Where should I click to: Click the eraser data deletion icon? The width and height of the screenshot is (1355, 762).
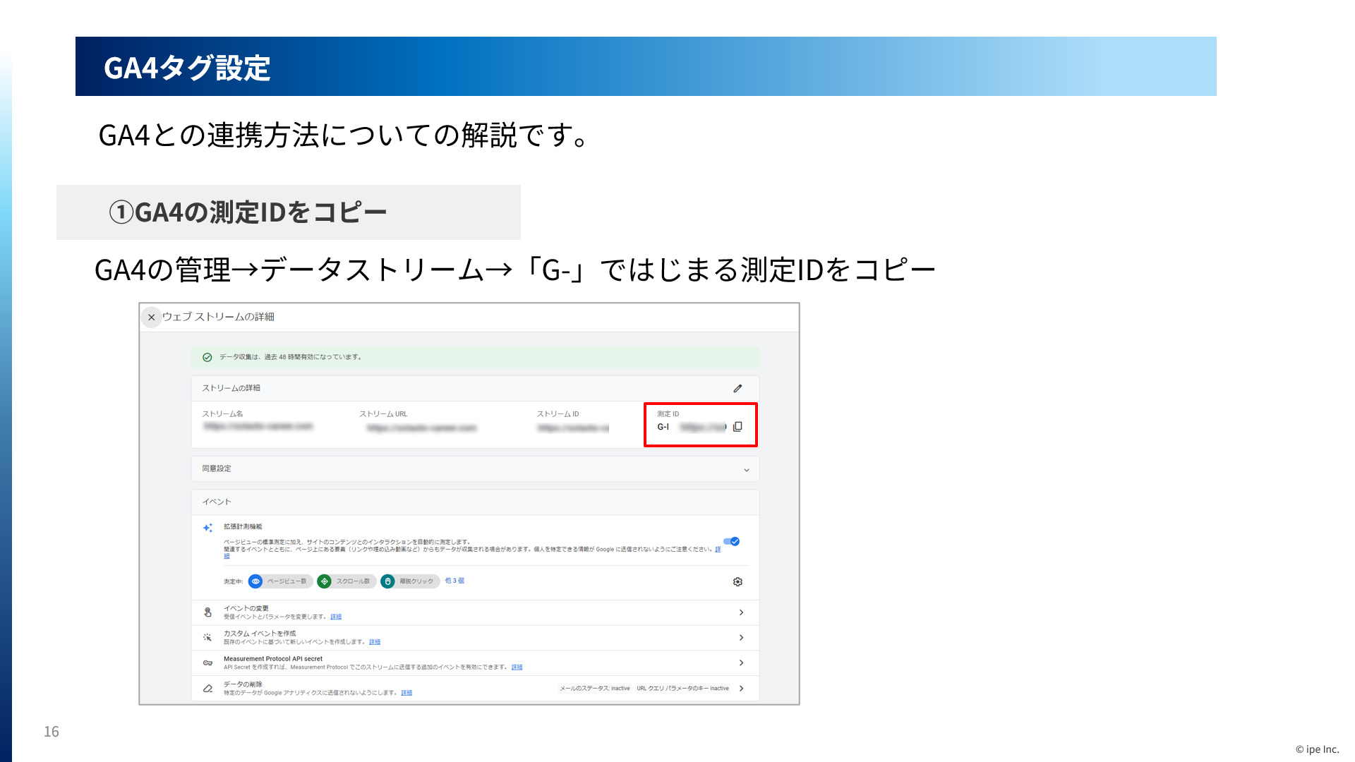coord(207,689)
